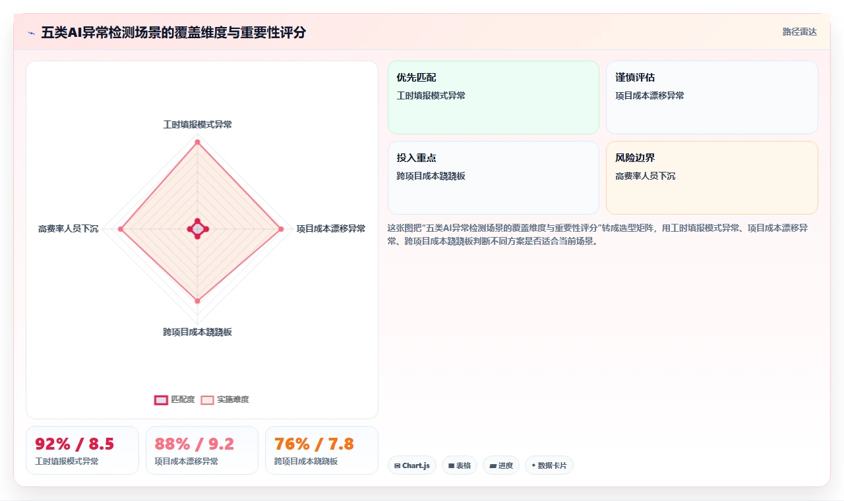Click the 路径雷达 label in header
This screenshot has width=844, height=501.
[800, 32]
